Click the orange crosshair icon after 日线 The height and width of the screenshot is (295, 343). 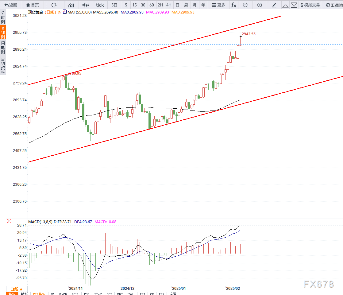(x=59, y=12)
